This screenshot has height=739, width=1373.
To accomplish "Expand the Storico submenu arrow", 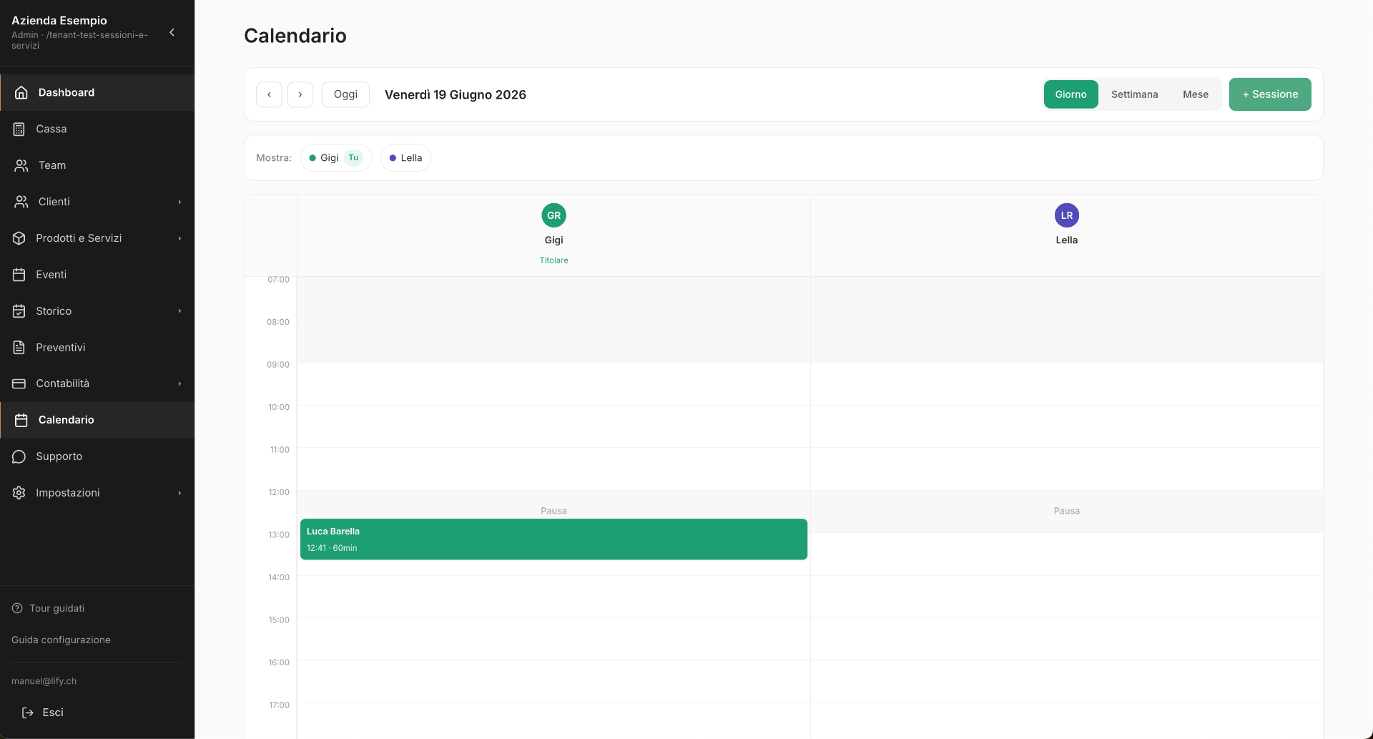I will coord(179,311).
